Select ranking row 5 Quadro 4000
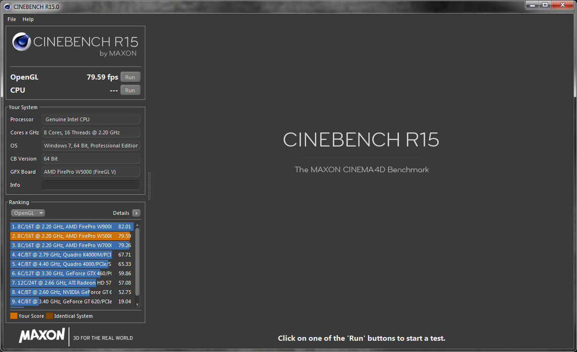The image size is (577, 352). point(72,264)
